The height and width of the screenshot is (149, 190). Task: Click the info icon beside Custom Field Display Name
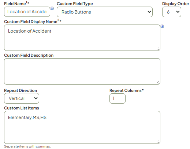(162, 26)
